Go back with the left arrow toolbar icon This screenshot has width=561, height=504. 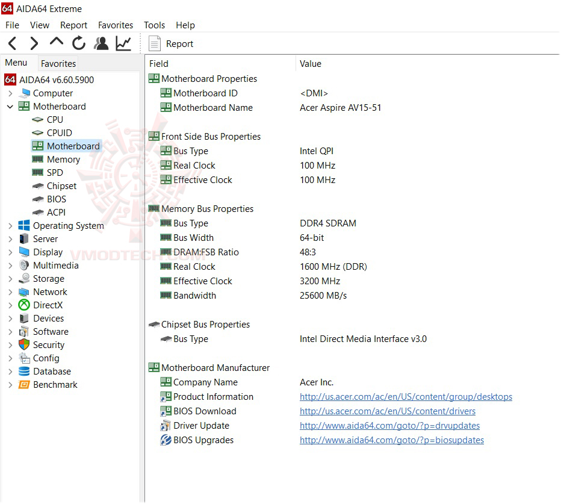(12, 44)
